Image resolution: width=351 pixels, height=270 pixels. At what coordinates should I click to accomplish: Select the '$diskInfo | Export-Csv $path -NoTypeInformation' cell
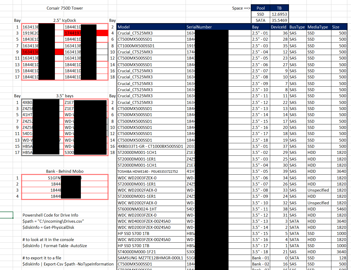pos(68,264)
